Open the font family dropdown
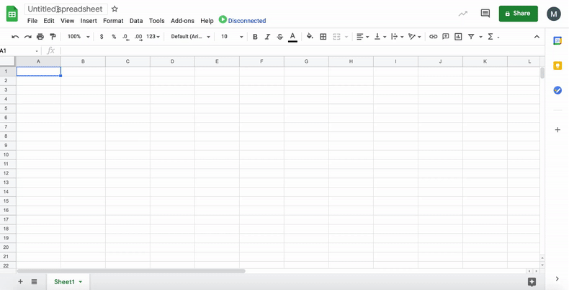569x290 pixels. (x=190, y=37)
